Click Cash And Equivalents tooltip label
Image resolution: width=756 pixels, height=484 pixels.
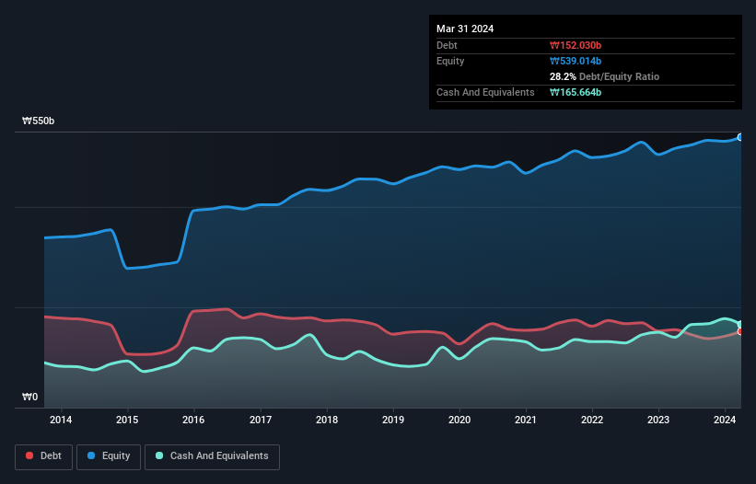485,92
